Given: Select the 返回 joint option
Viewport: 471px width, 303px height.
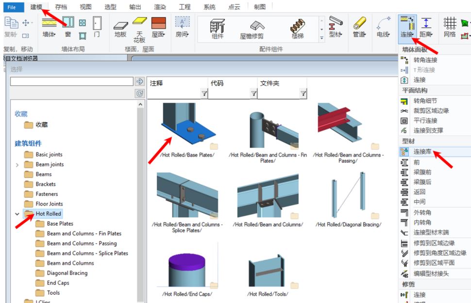Looking at the screenshot, I should pyautogui.click(x=419, y=192).
